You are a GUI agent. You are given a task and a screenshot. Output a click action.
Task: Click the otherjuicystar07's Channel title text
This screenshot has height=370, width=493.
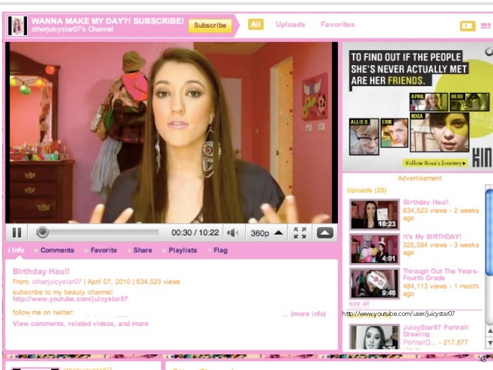72,29
